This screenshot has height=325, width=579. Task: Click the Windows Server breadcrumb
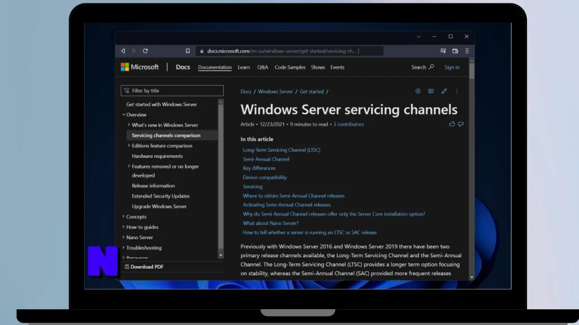(275, 91)
